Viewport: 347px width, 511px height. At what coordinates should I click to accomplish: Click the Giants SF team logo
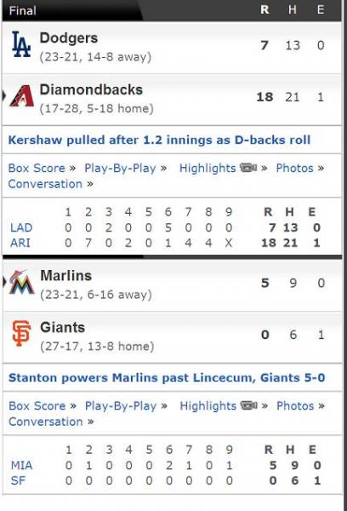[21, 333]
